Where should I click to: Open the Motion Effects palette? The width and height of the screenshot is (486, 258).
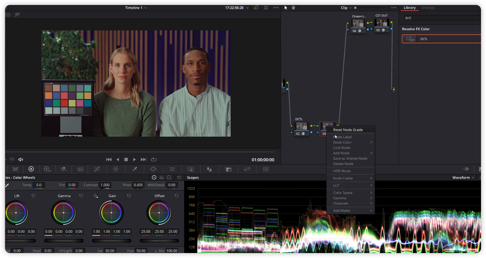click(x=80, y=169)
